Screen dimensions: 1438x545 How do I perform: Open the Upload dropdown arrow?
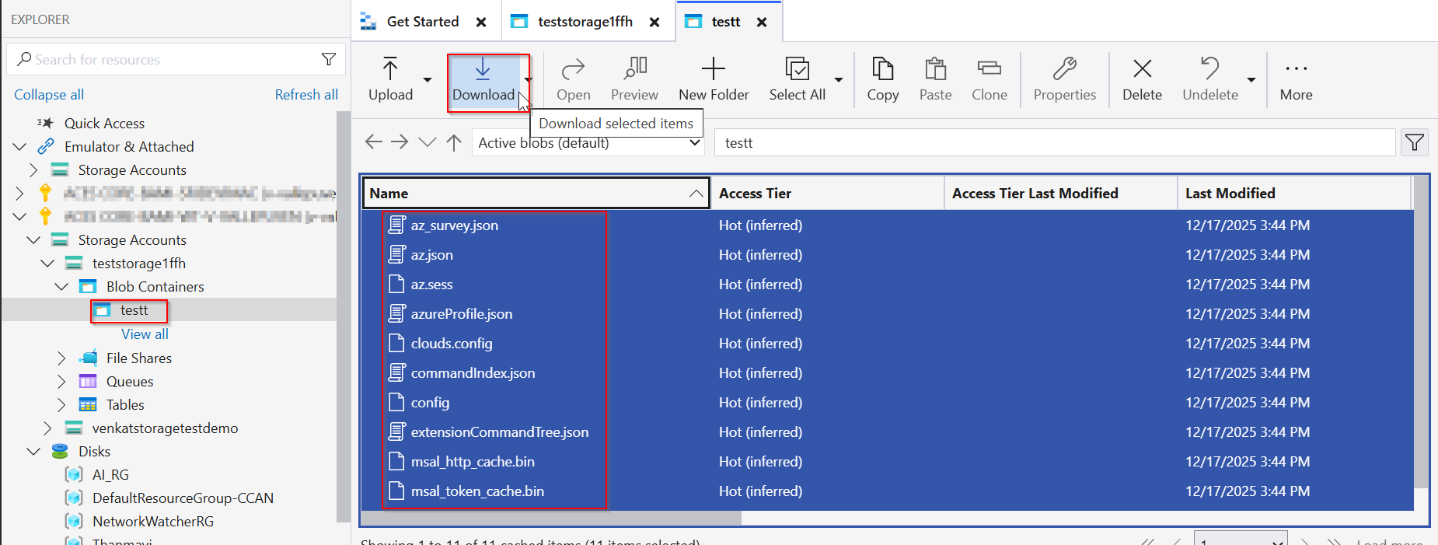[428, 79]
